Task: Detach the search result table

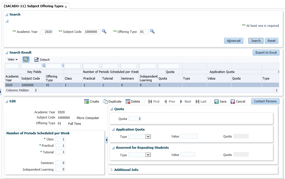Action: (x=42, y=60)
